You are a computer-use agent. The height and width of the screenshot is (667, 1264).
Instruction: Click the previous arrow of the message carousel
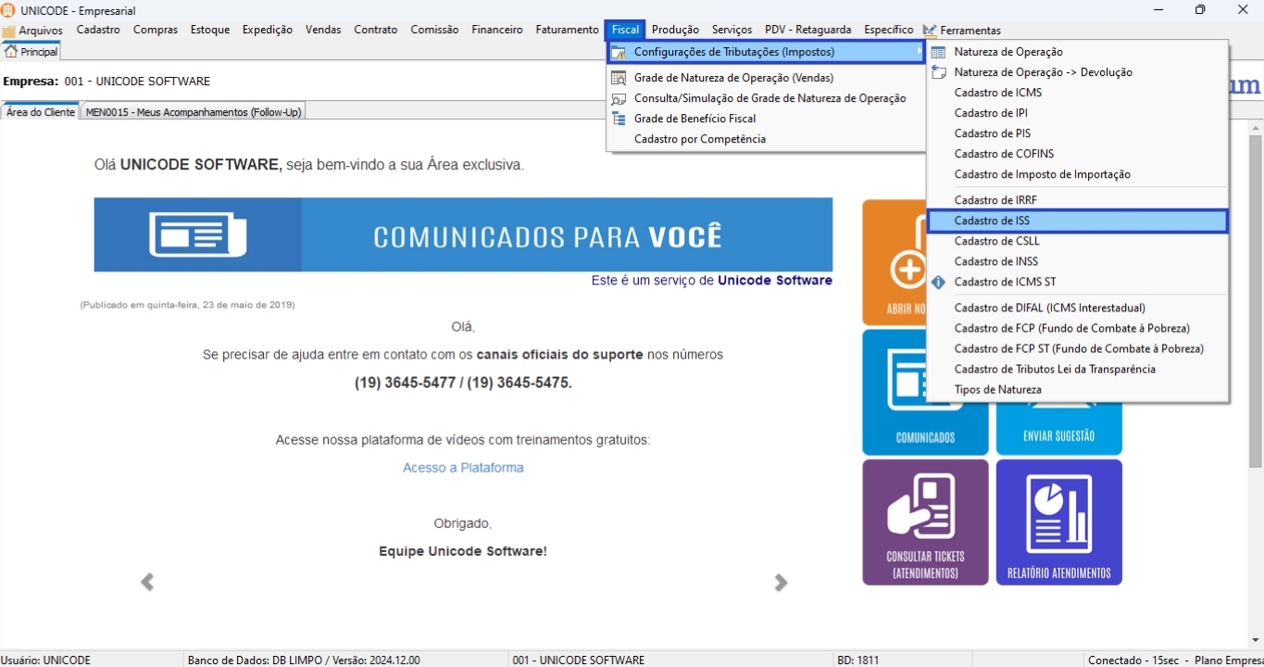(147, 583)
